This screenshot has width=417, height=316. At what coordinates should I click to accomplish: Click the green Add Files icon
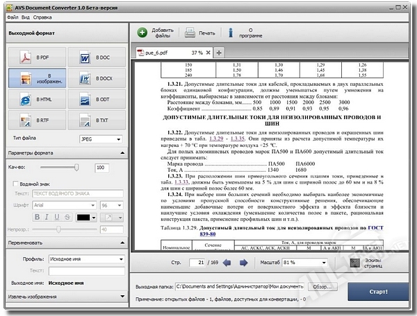point(142,32)
